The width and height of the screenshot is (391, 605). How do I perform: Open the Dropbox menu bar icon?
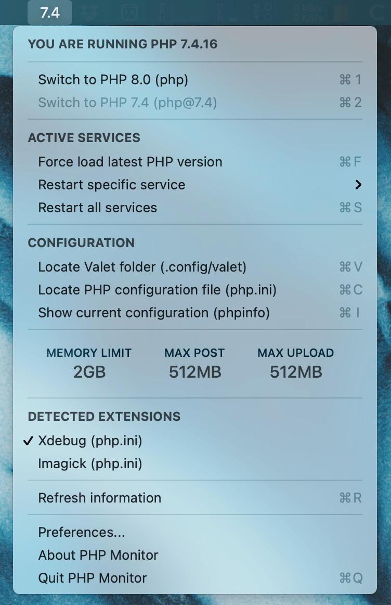coord(89,12)
